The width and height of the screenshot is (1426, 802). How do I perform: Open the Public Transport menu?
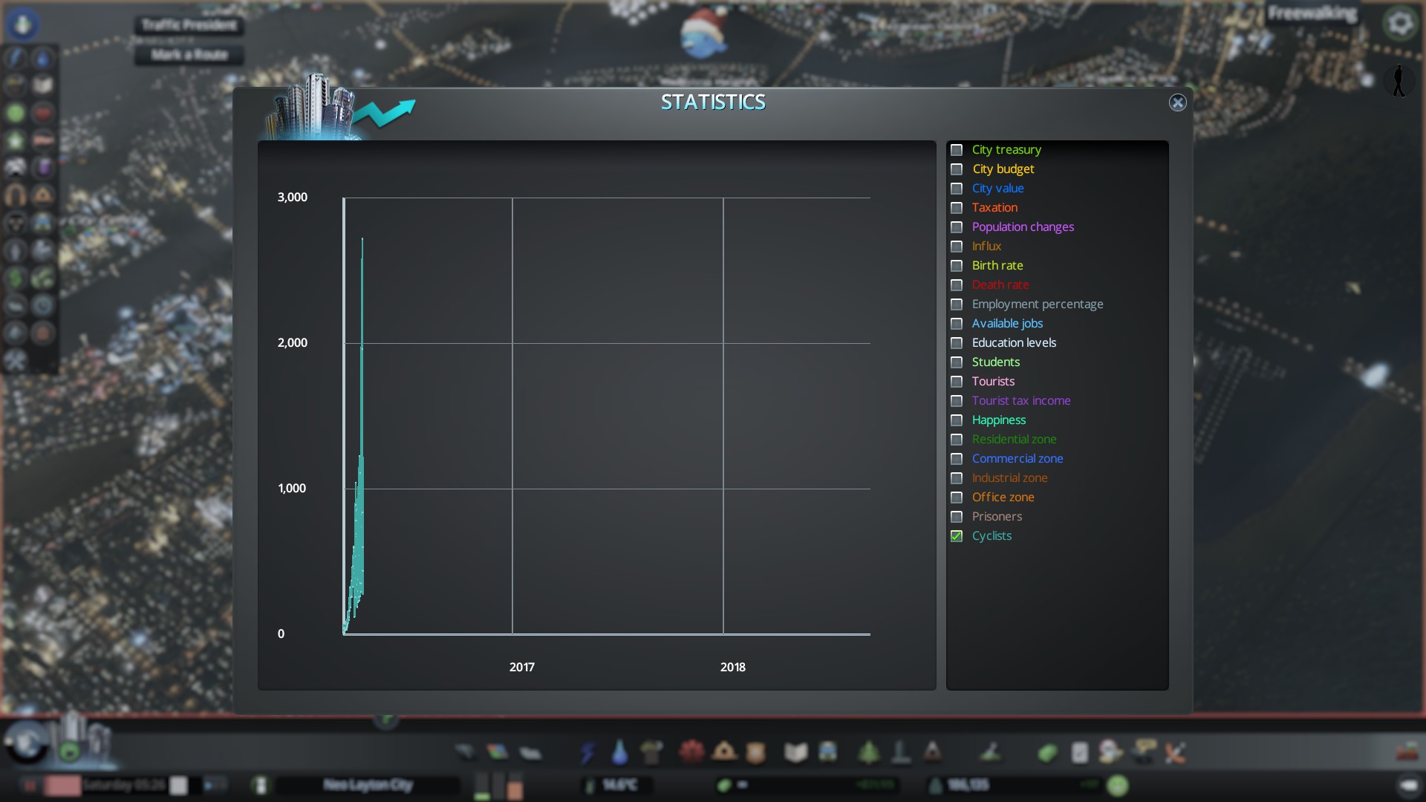828,752
